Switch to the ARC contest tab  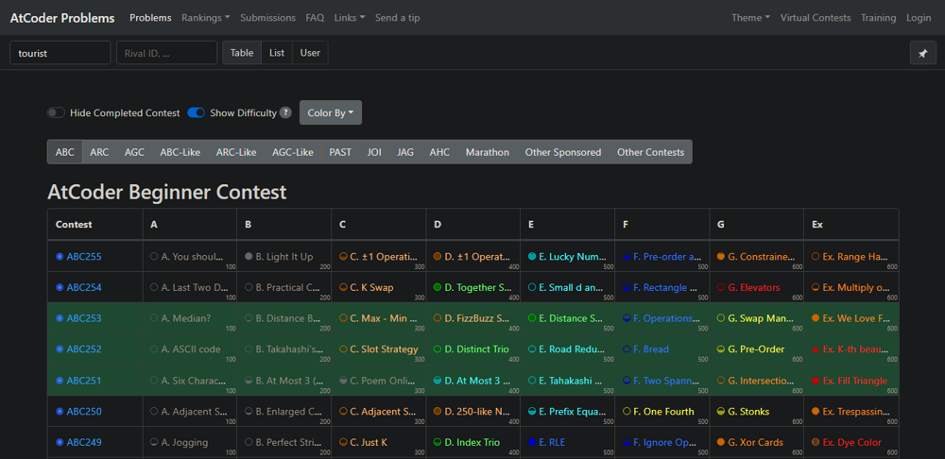point(99,152)
